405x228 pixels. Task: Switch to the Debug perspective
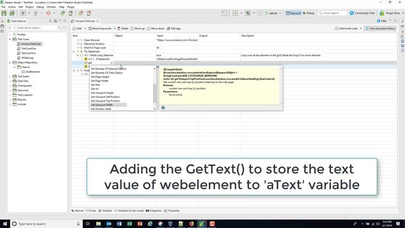308,13
